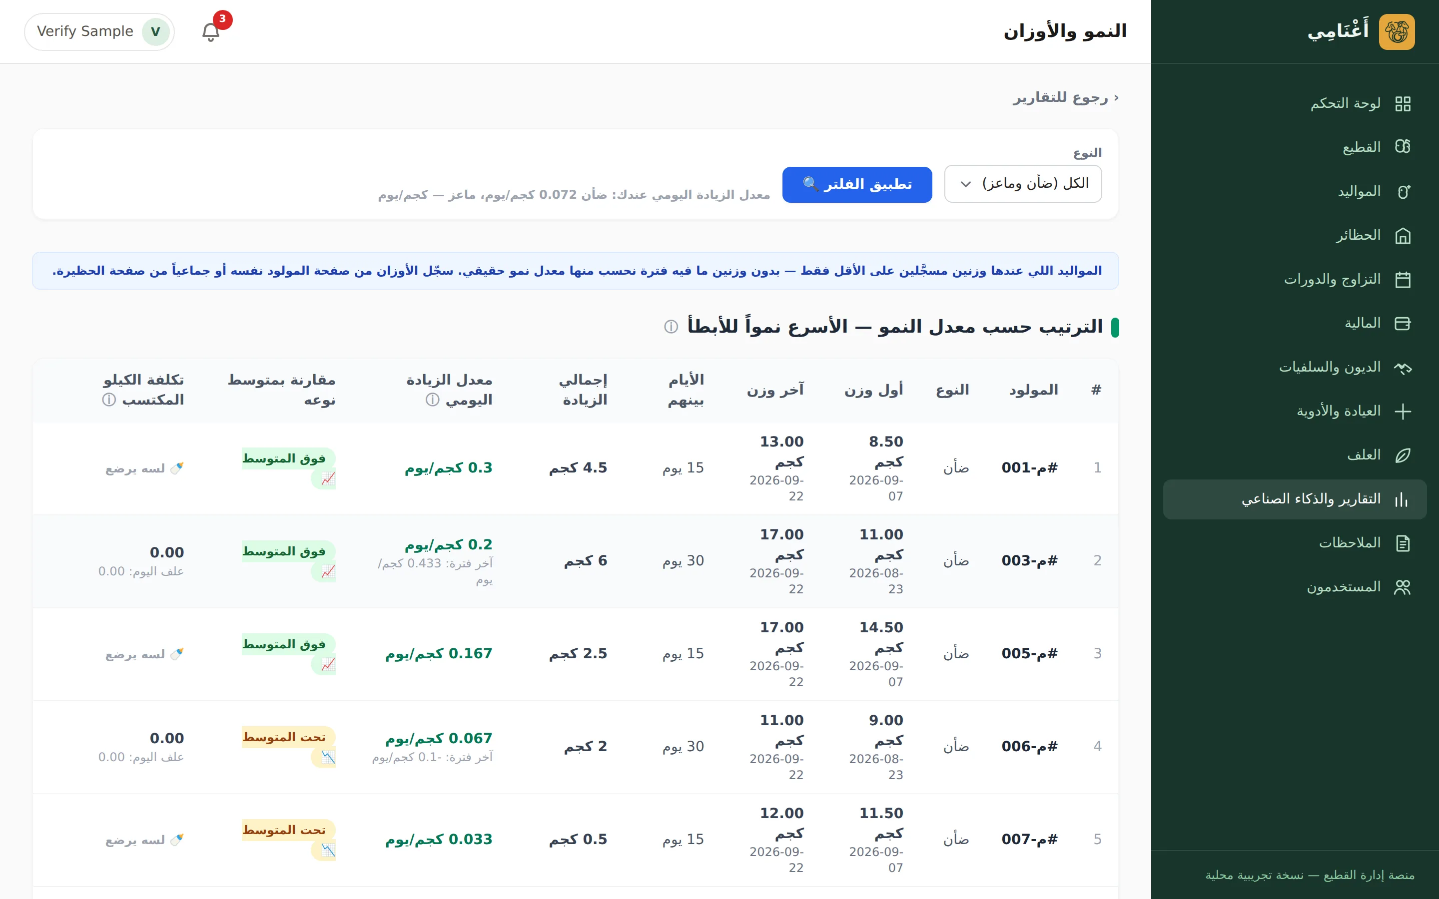Open القطيع menu item
Image resolution: width=1439 pixels, height=899 pixels.
click(x=1295, y=147)
